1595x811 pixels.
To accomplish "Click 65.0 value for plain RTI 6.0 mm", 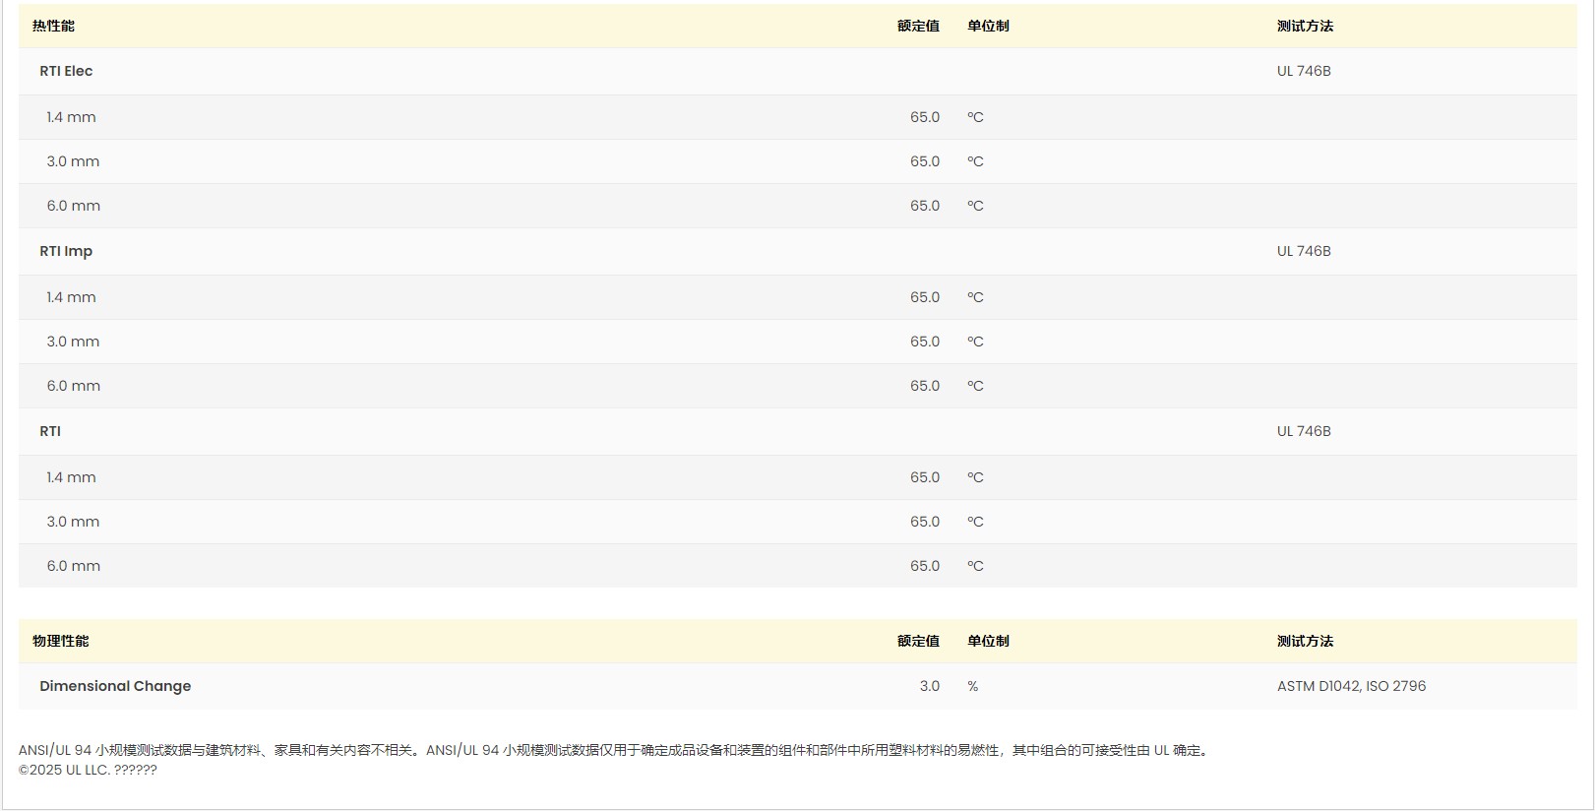I will tap(925, 566).
